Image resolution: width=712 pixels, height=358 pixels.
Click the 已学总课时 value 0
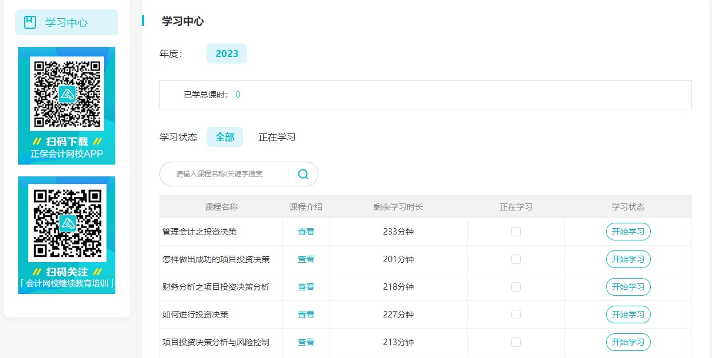[237, 94]
